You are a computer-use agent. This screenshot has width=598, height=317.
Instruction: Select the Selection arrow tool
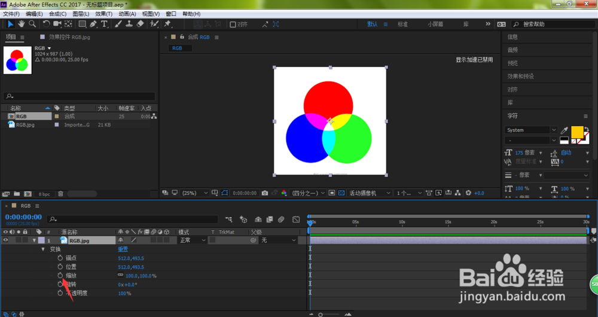pyautogui.click(x=10, y=24)
